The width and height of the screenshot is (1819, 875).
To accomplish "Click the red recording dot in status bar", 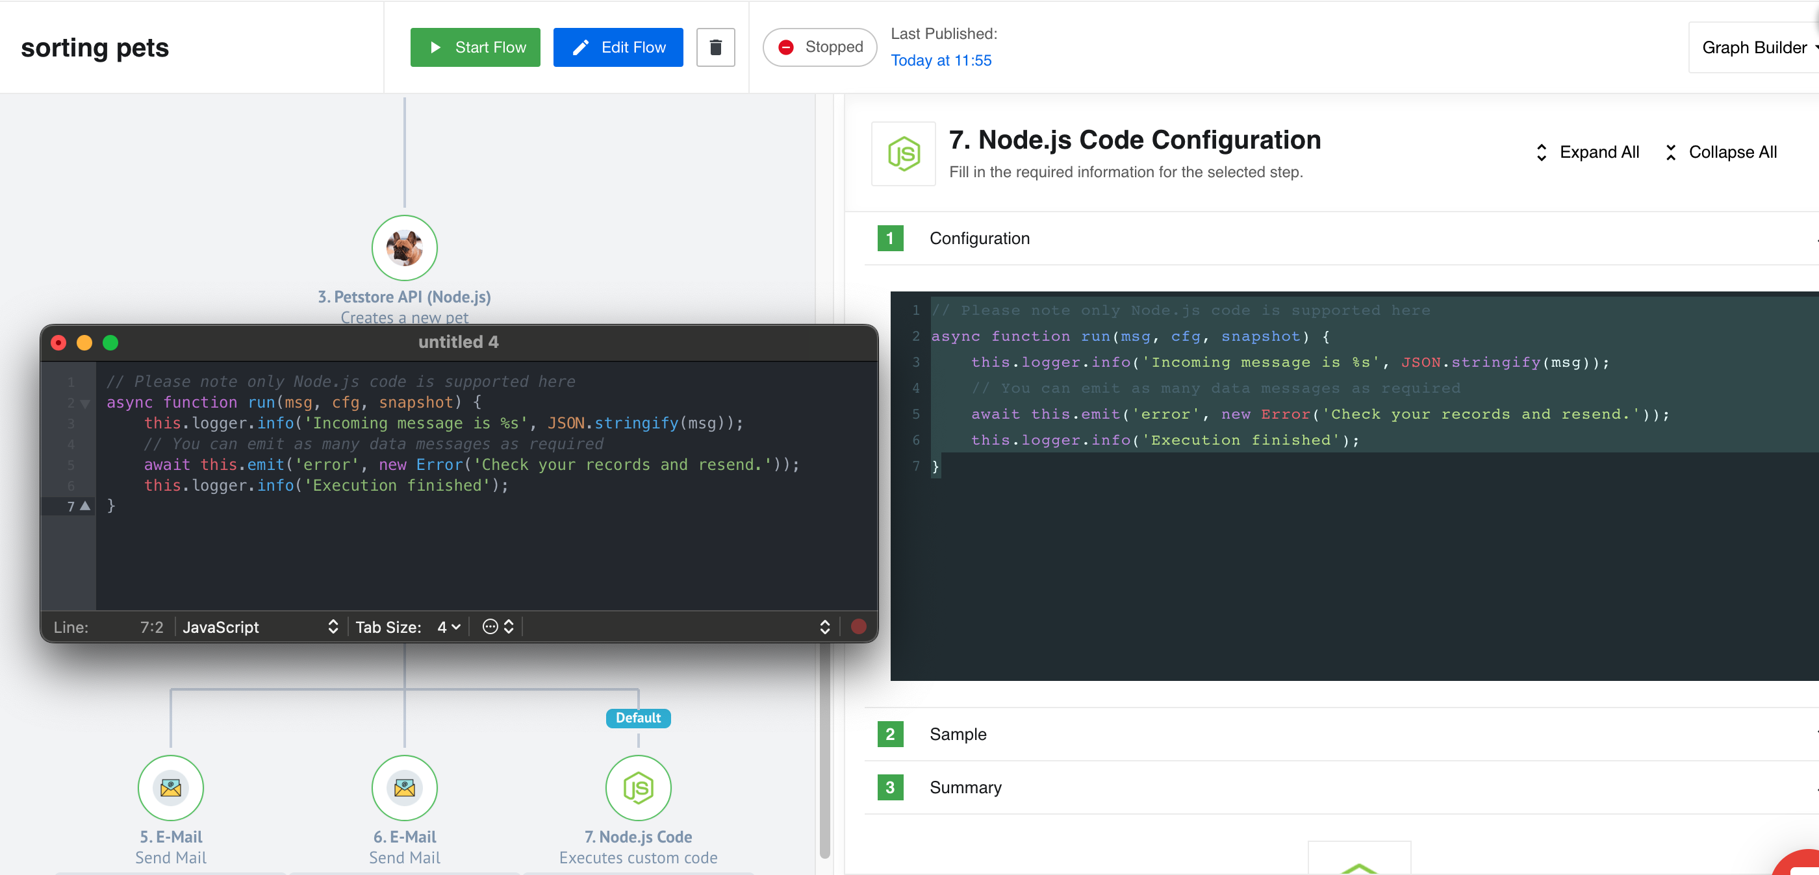I will tap(859, 626).
